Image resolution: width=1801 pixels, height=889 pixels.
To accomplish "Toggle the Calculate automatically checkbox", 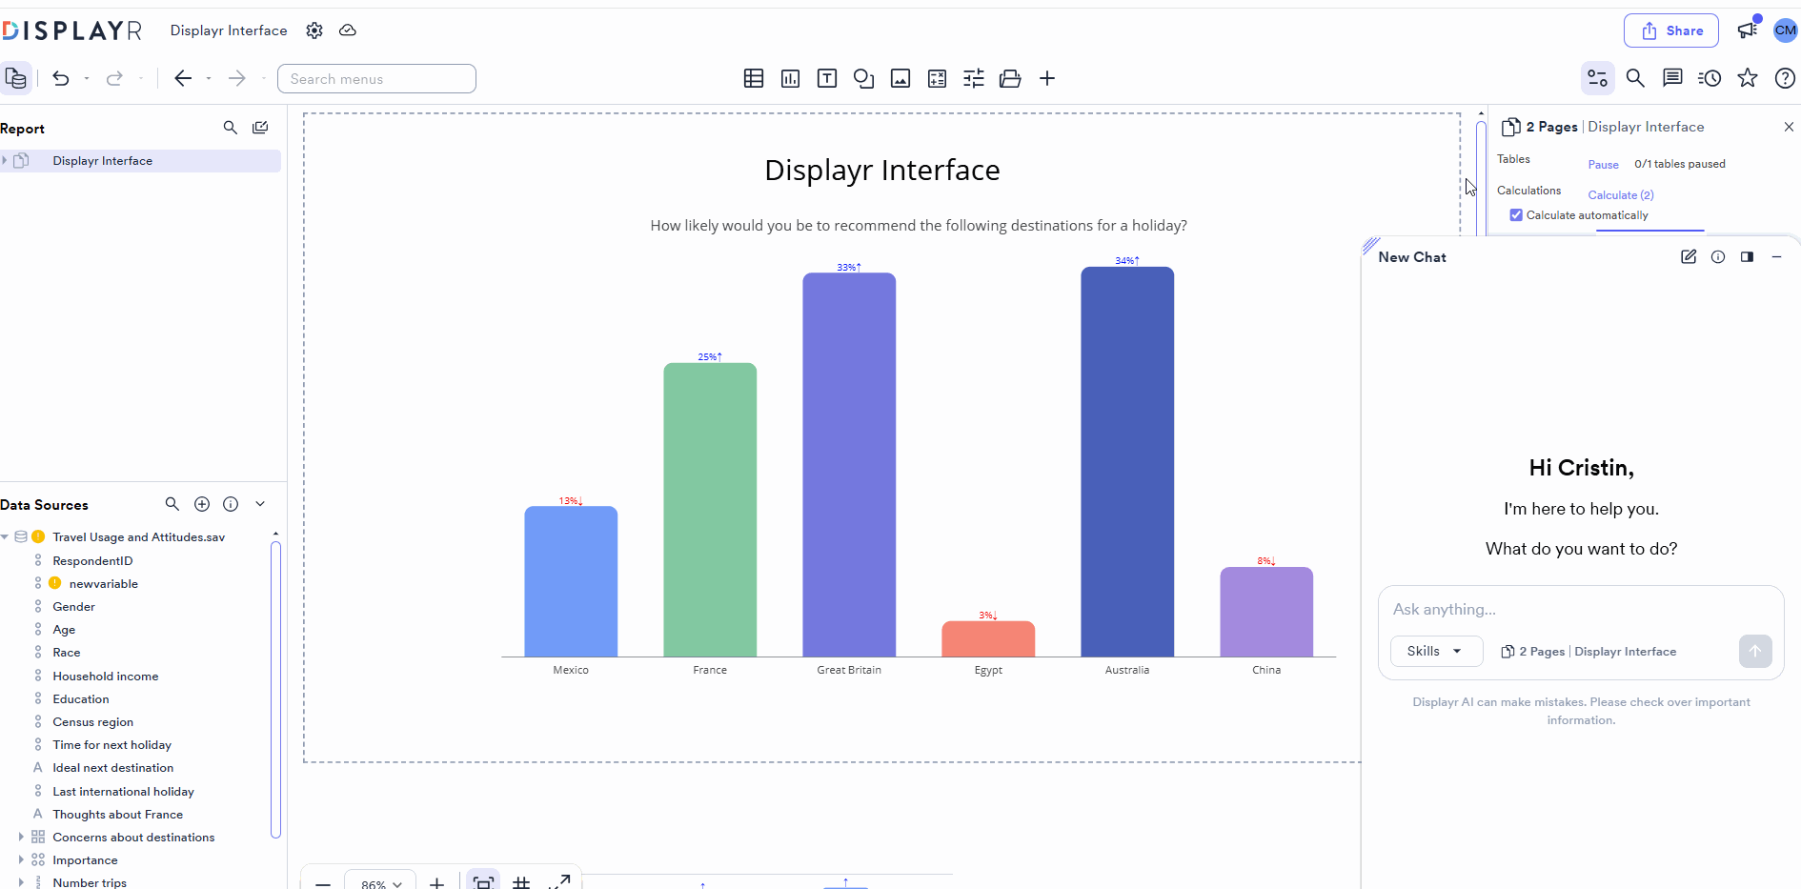I will (1516, 215).
